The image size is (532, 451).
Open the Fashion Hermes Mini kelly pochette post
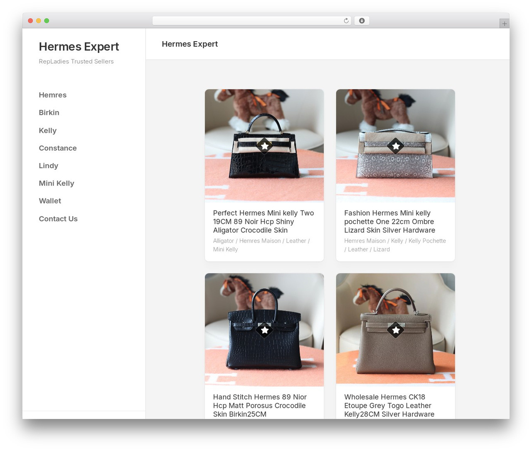click(390, 221)
